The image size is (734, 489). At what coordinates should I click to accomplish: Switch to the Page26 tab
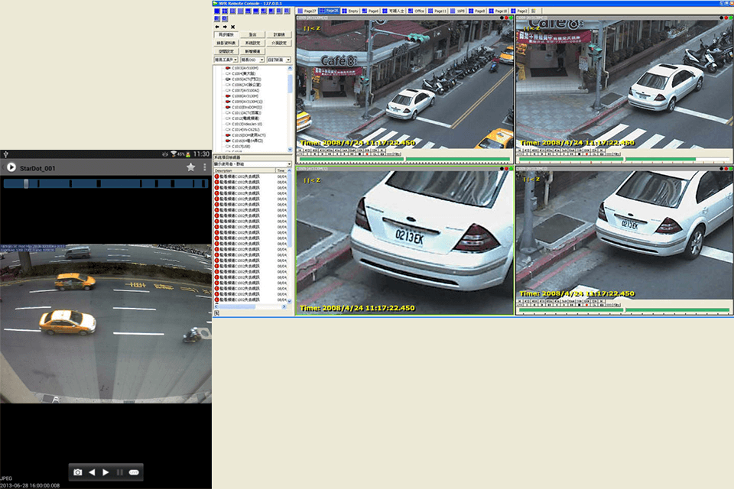[329, 11]
